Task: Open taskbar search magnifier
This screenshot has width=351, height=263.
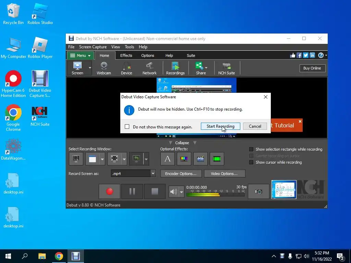Action: coord(25,256)
